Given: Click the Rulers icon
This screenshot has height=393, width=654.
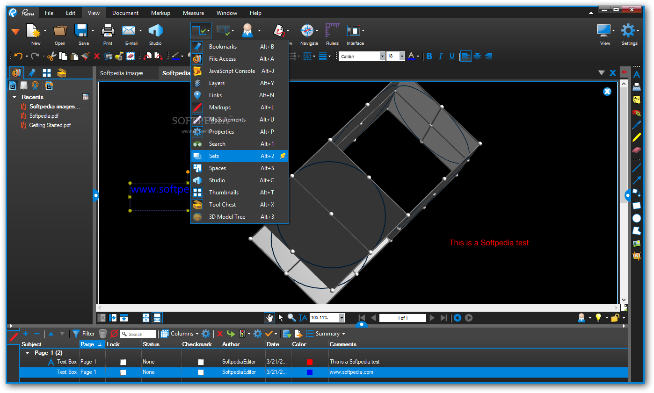Looking at the screenshot, I should pyautogui.click(x=333, y=31).
